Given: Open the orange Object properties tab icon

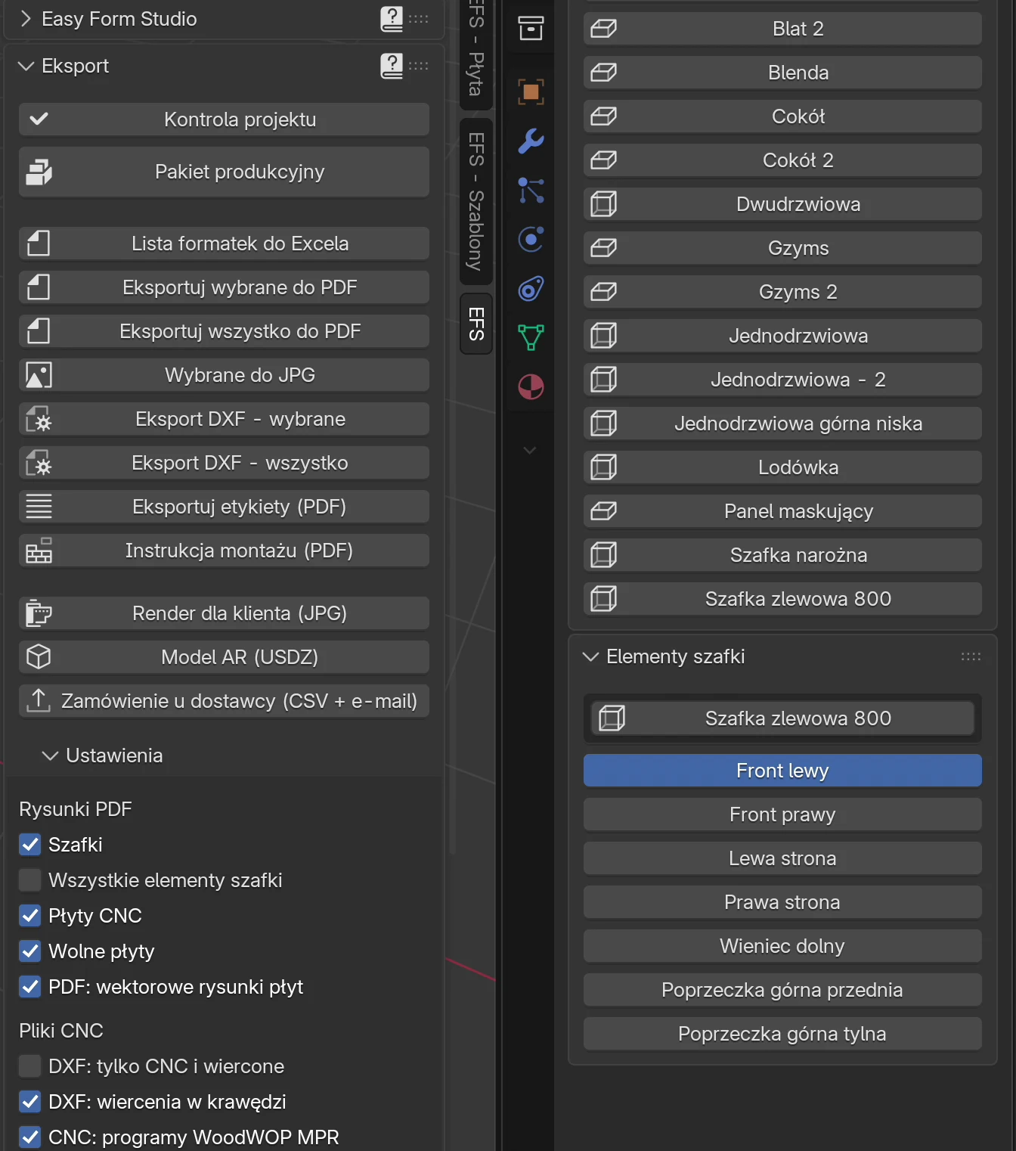Looking at the screenshot, I should click(x=531, y=92).
